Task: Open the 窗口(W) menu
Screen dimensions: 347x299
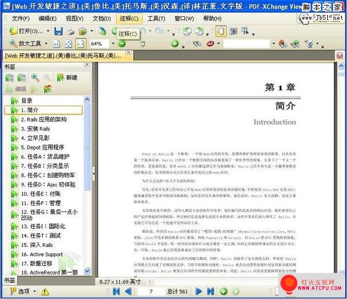Action: click(x=184, y=19)
